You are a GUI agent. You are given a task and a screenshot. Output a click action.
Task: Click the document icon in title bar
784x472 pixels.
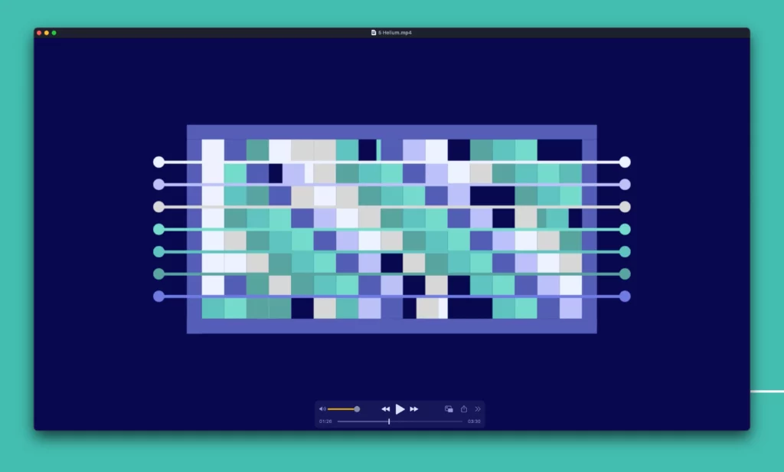(374, 33)
